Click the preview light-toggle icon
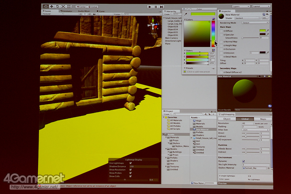291x194 pixels. coord(269,76)
